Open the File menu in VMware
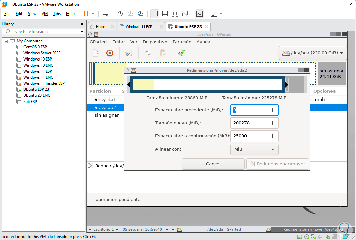 (7, 14)
